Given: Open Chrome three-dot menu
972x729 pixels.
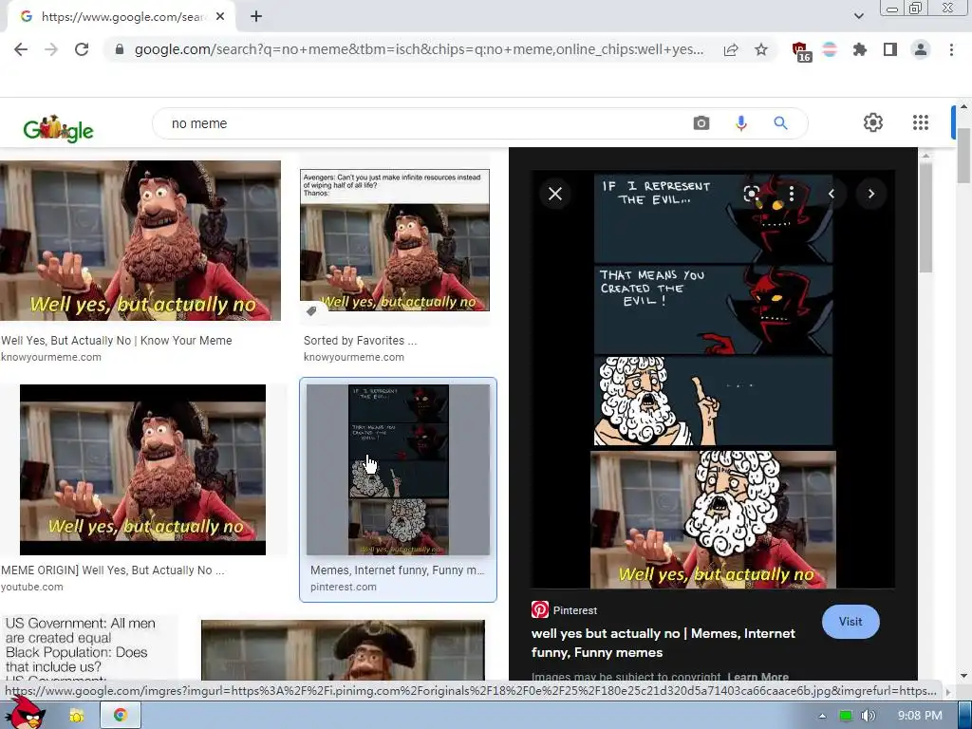Looking at the screenshot, I should click(x=951, y=49).
